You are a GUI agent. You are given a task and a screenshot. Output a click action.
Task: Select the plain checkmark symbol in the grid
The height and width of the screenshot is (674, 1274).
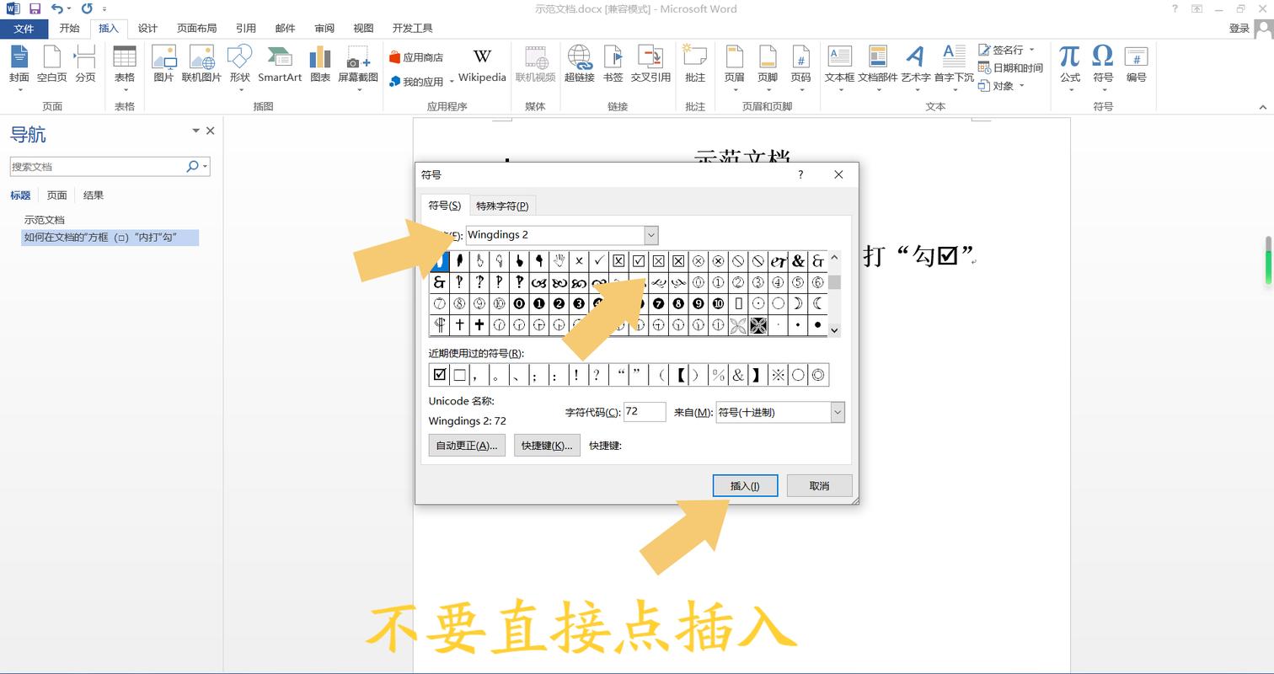click(x=598, y=261)
